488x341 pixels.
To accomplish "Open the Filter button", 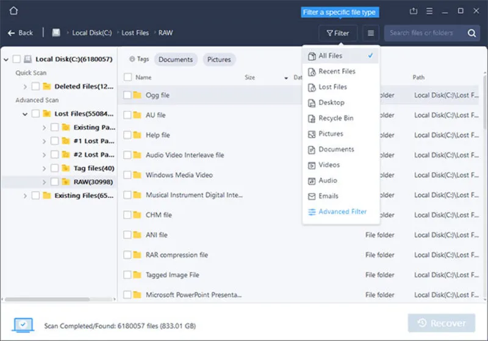I will pos(338,33).
